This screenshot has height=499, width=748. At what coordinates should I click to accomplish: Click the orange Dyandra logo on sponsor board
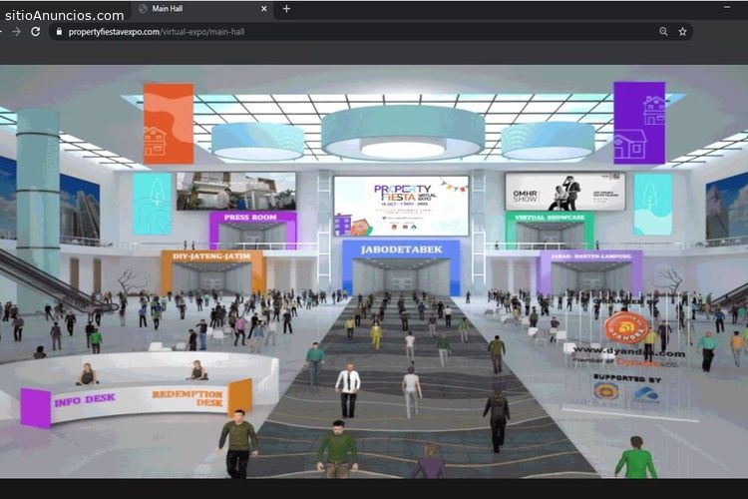626,326
